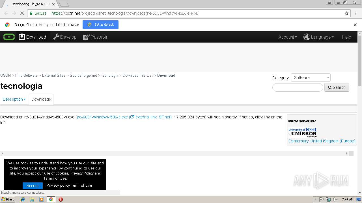
Task: Click the Chrome taskbar button
Action: (51, 199)
